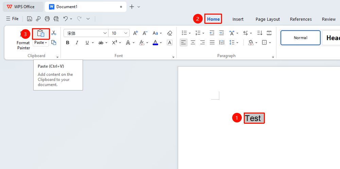Click the Copy icon
340x169 pixels.
click(54, 43)
